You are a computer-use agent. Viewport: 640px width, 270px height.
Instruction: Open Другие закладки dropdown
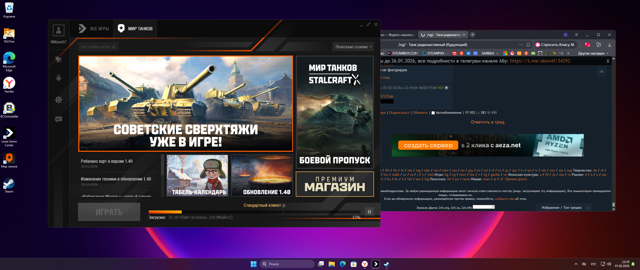click(x=593, y=53)
